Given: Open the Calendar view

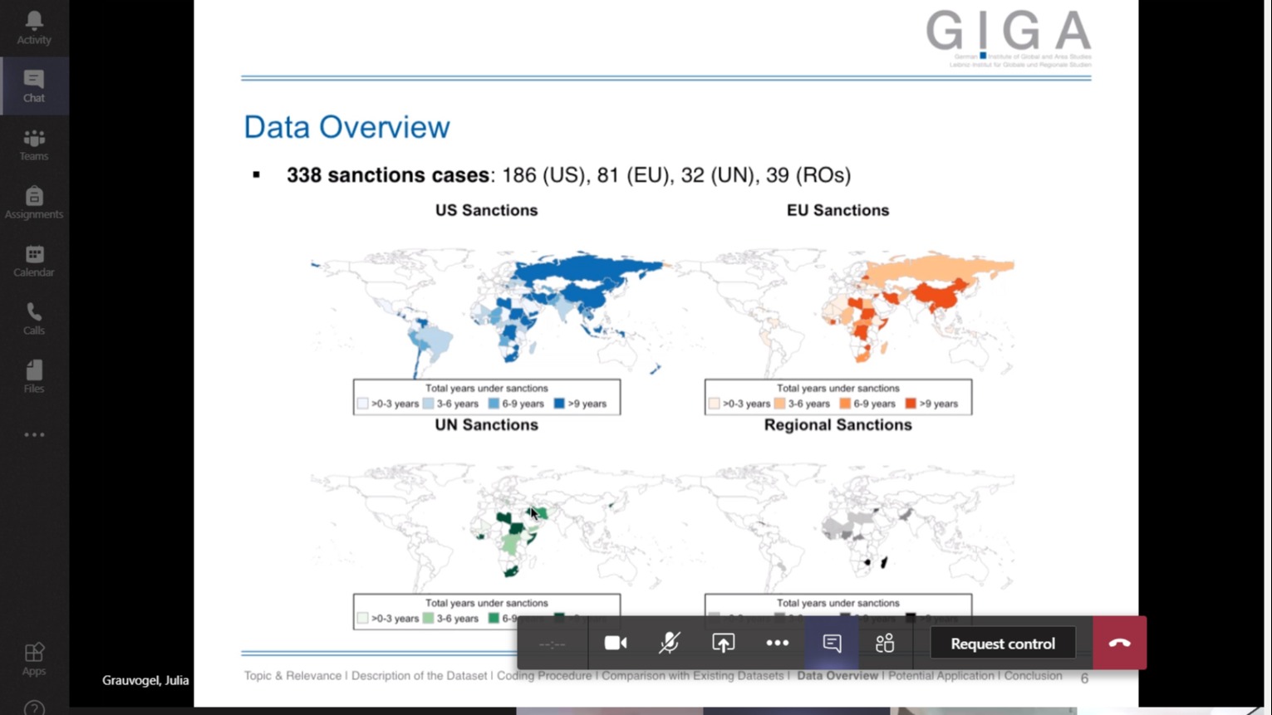Looking at the screenshot, I should (34, 261).
